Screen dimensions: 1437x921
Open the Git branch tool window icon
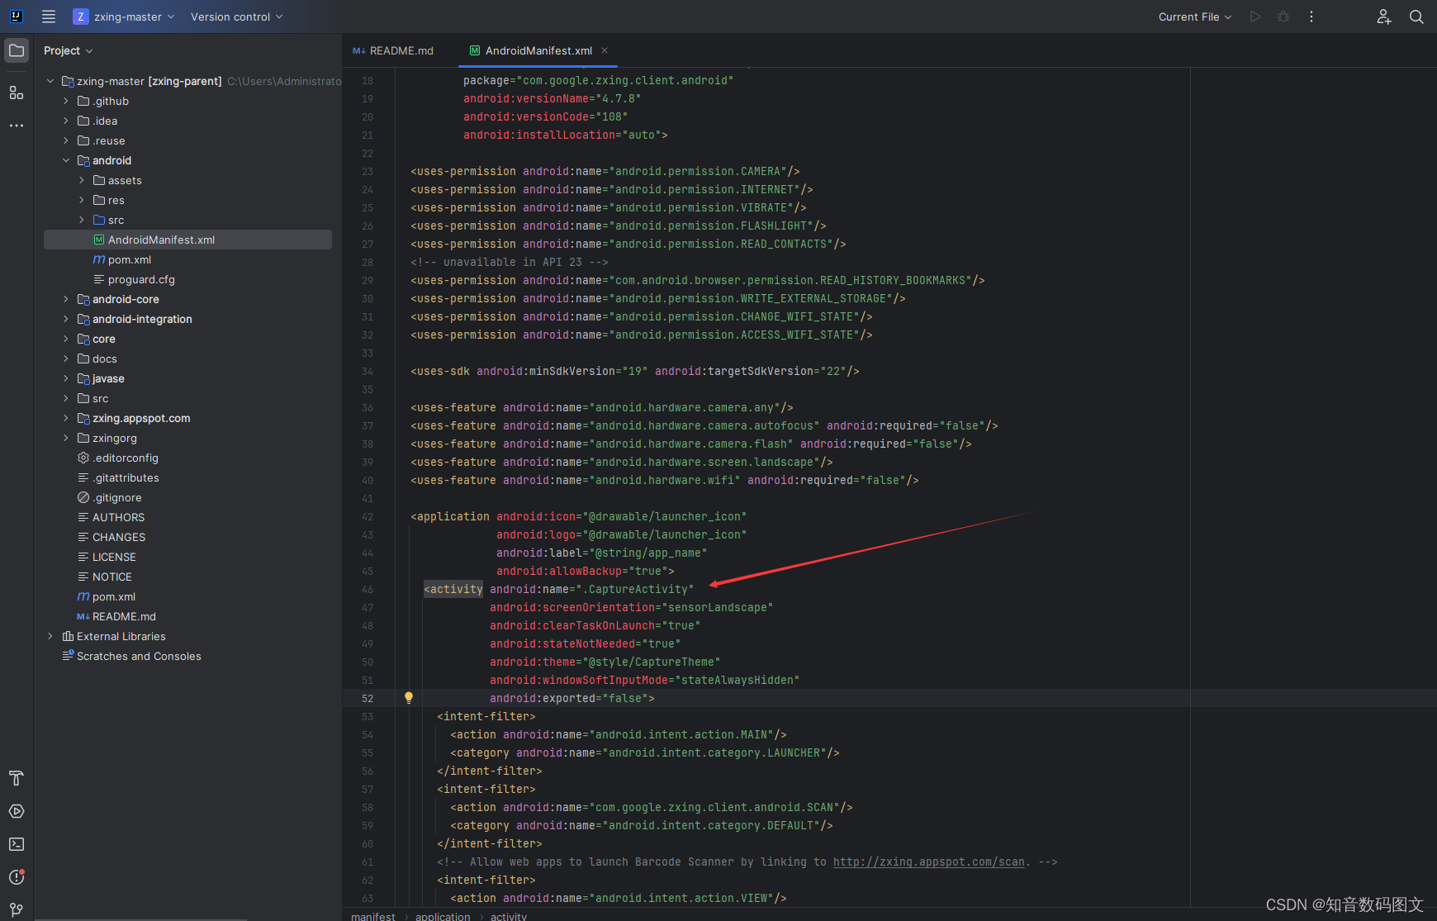[17, 909]
